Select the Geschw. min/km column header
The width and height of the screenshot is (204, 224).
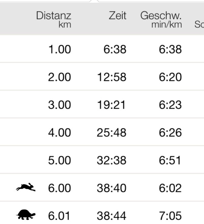[x=161, y=19]
